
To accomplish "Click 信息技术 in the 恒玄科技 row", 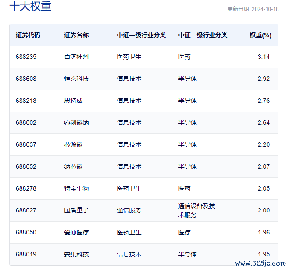I will click(x=129, y=79).
